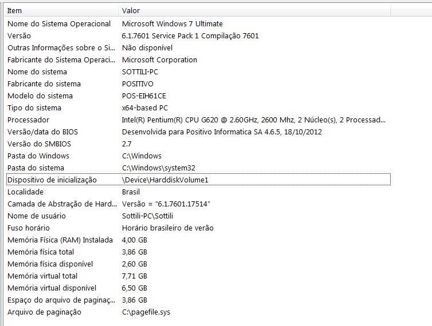Viewport: 432px width, 326px height.
Task: Select the Fabricante do Sistema Operacional row
Action: coord(198,59)
